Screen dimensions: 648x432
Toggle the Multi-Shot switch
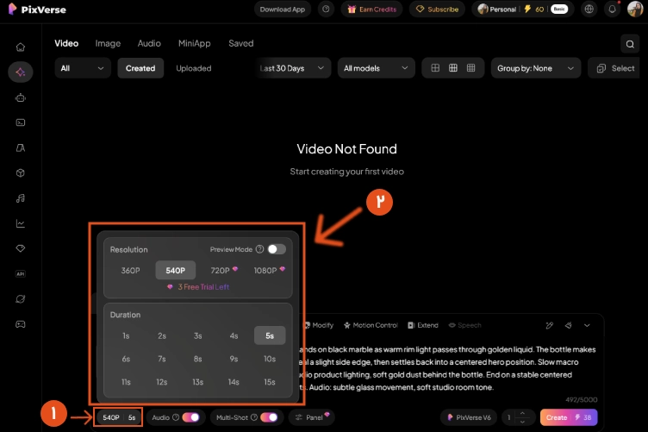click(269, 417)
